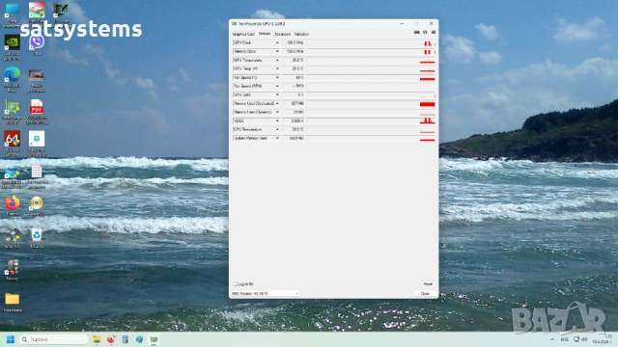Click the GPU-Z taskbar icon
Screen dimensions: 618x347
click(x=154, y=339)
